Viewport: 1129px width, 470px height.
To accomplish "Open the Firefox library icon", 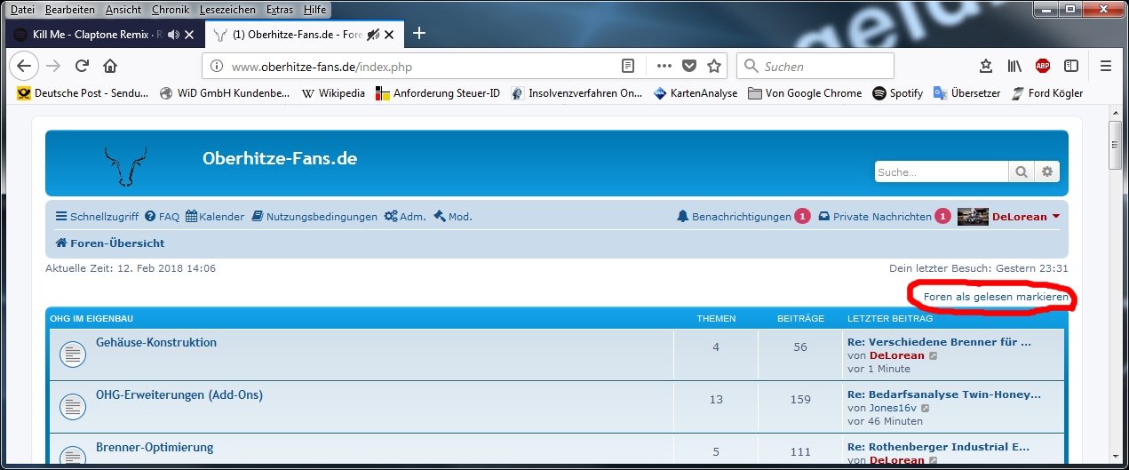I will (x=1014, y=66).
